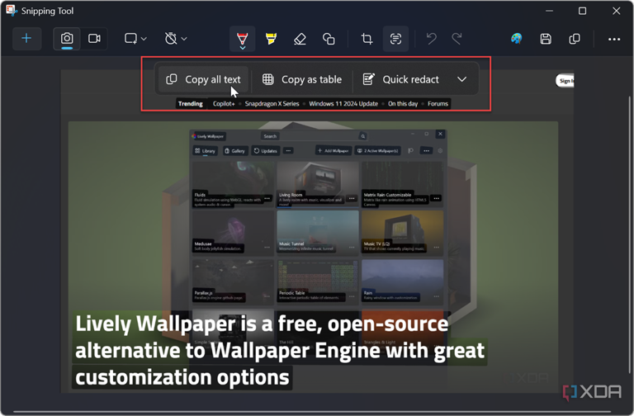Click the Fluids wallpaper thumbnail
634x416 pixels.
pyautogui.click(x=233, y=184)
